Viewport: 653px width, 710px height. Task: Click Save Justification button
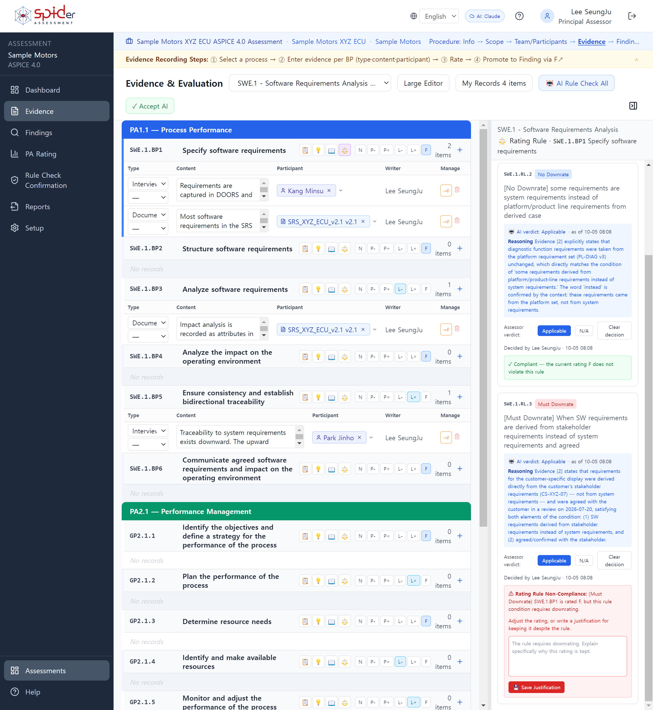tap(536, 687)
